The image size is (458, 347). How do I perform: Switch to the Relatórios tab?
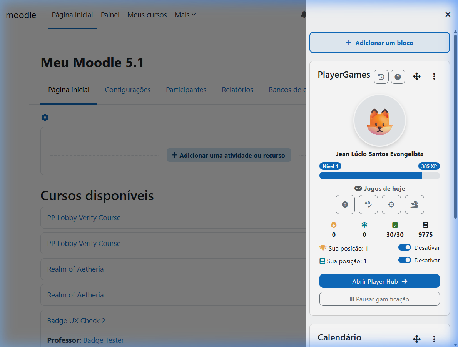pos(237,90)
